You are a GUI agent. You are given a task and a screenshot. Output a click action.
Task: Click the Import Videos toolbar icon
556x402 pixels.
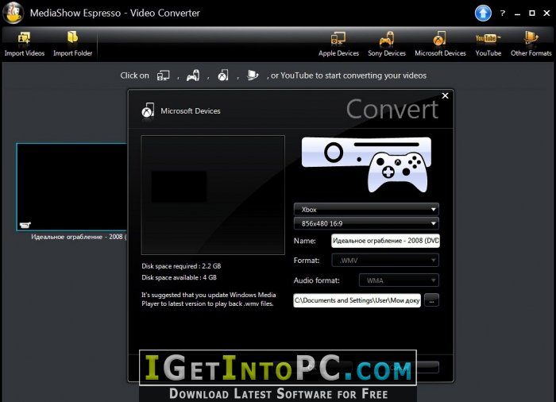tap(24, 39)
